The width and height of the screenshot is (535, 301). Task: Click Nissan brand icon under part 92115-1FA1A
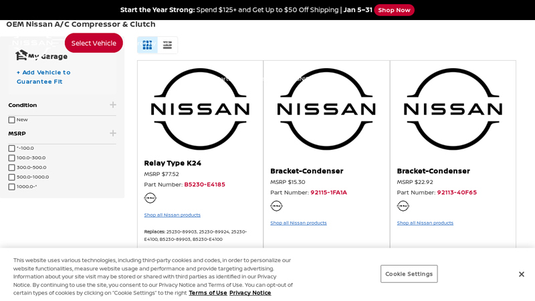tap(276, 206)
